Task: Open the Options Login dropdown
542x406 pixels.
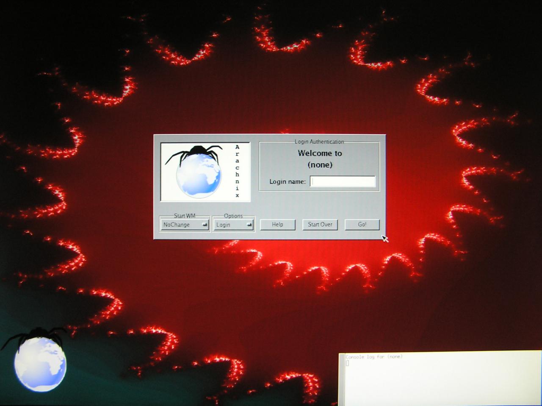Action: 233,225
